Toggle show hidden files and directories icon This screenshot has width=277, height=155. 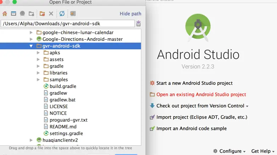(73, 13)
